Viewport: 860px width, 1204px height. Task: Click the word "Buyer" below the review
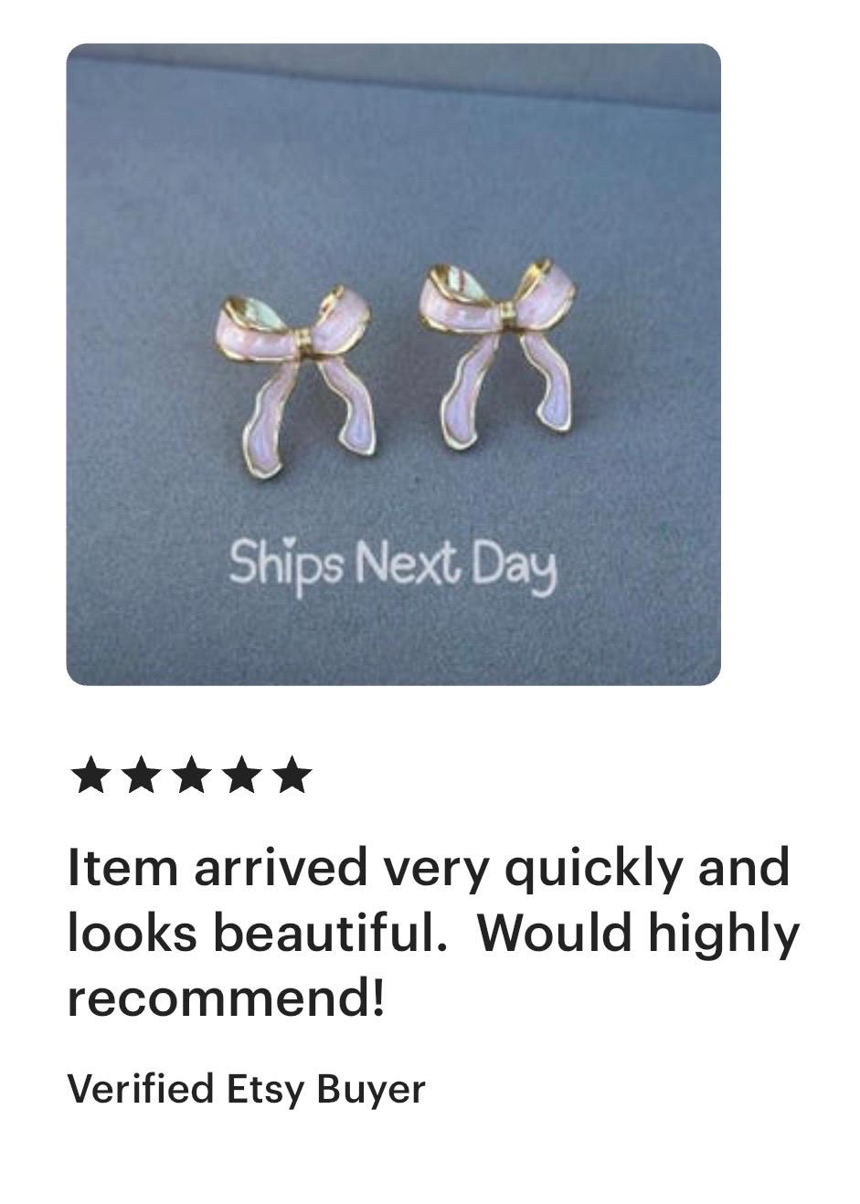click(x=371, y=1089)
